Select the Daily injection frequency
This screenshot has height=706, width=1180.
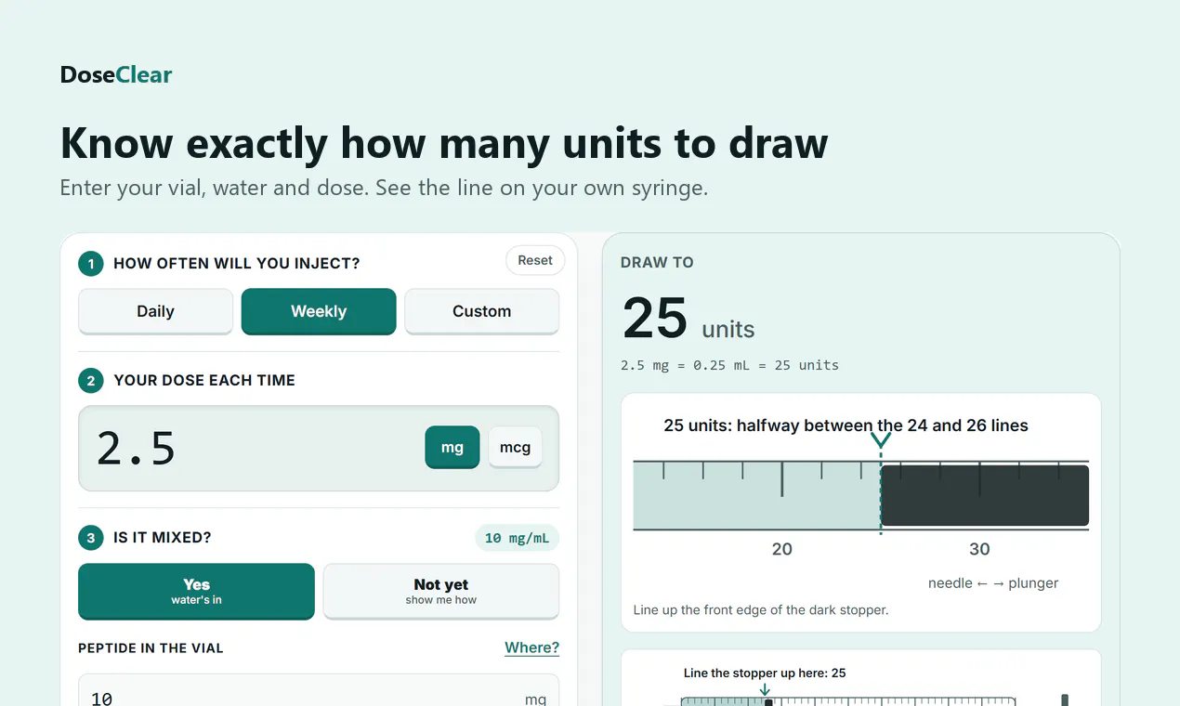click(155, 311)
